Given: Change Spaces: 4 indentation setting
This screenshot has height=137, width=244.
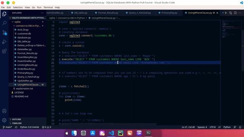Looking at the screenshot, I should click(202, 127).
